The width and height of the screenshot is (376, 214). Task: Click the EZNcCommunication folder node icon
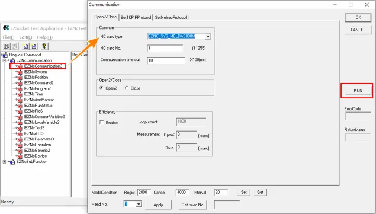(12, 60)
